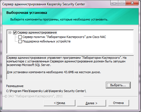Close the Kaspersky Security Center installer

[x=132, y=3]
